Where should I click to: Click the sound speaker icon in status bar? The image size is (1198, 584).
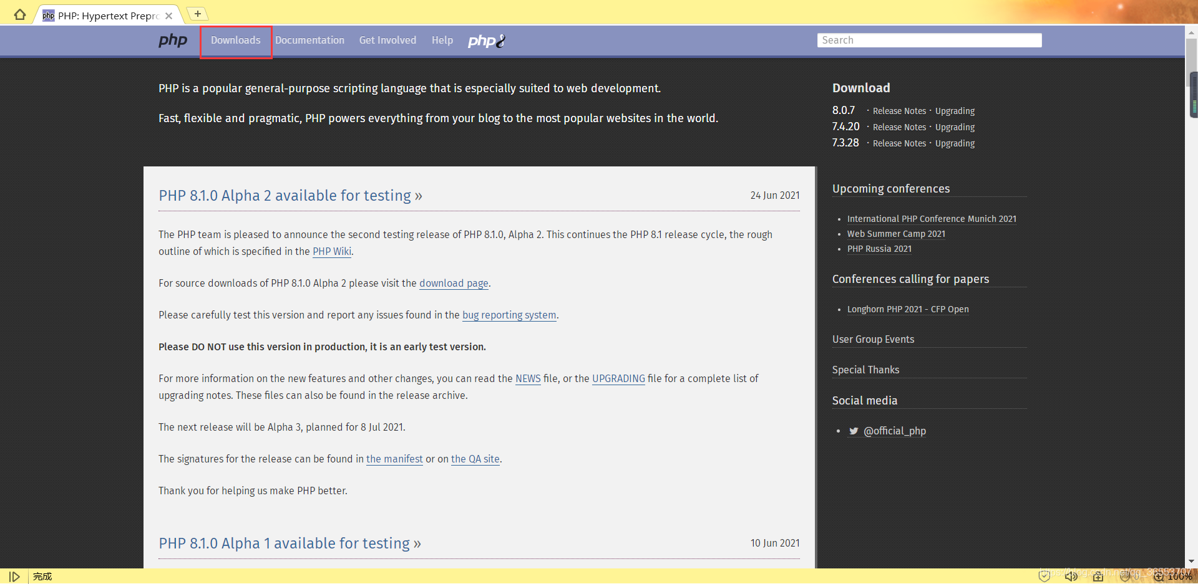(1071, 577)
